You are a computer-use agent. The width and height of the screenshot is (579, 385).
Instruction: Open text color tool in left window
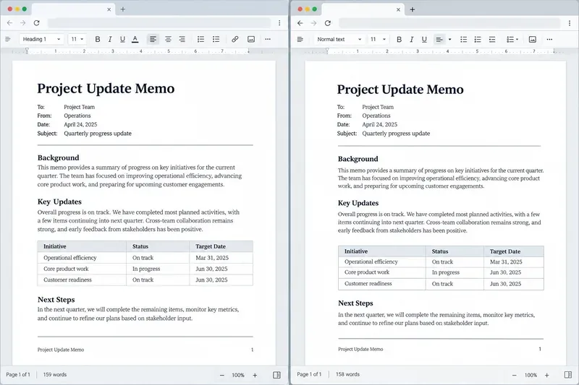tap(135, 39)
